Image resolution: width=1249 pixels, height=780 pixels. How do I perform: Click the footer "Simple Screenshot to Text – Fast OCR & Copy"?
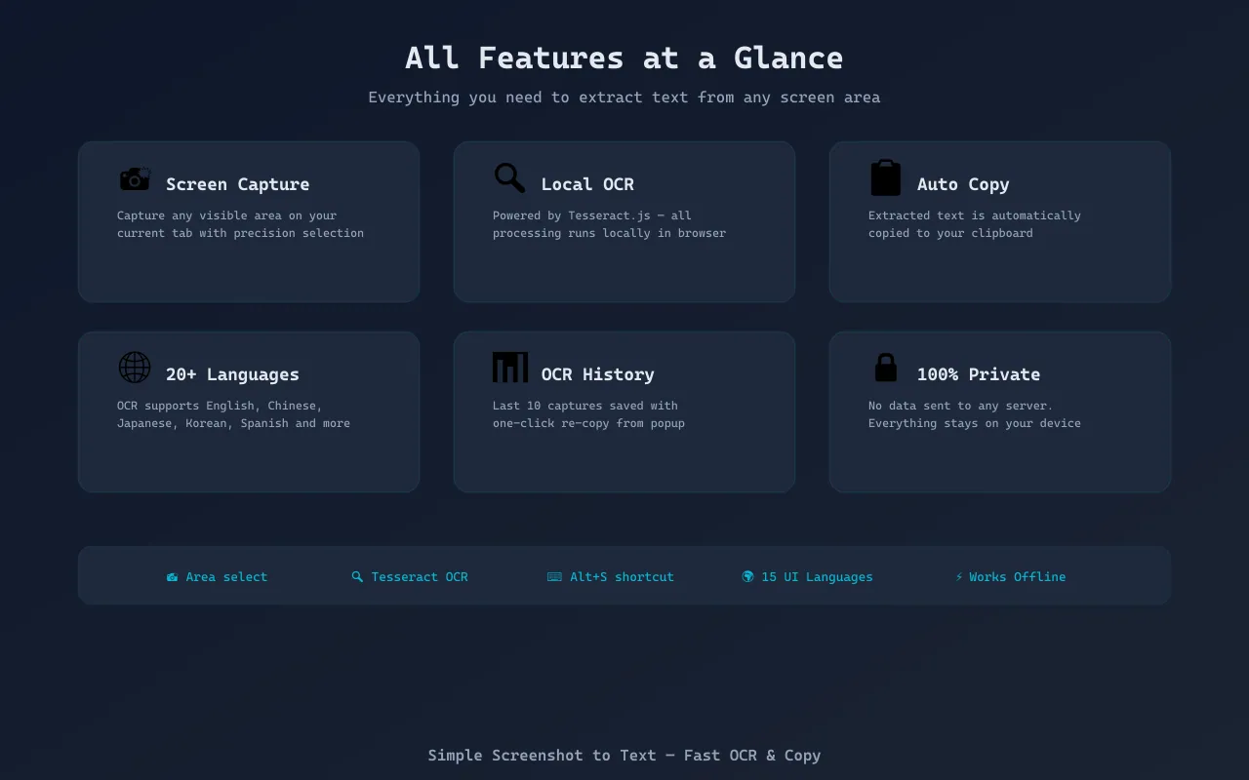coord(624,756)
